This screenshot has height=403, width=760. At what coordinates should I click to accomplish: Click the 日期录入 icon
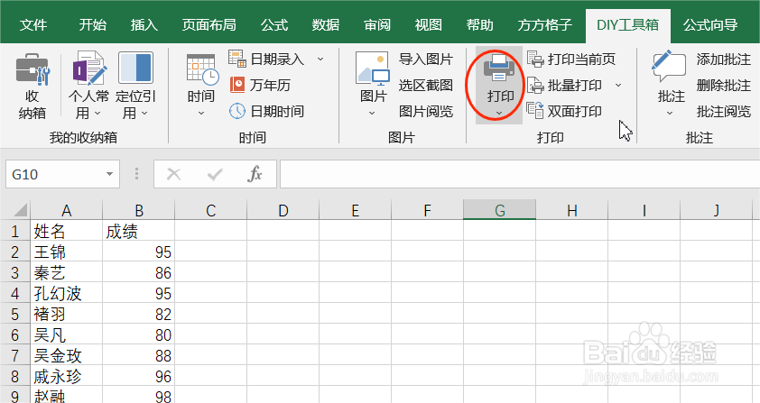237,60
